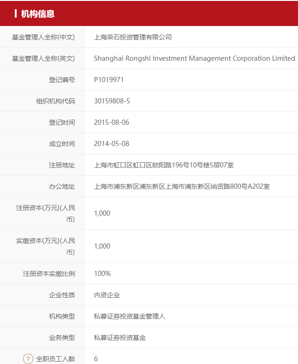Click the 注册资本实缴比例 label
The image size is (298, 364).
[49, 274]
